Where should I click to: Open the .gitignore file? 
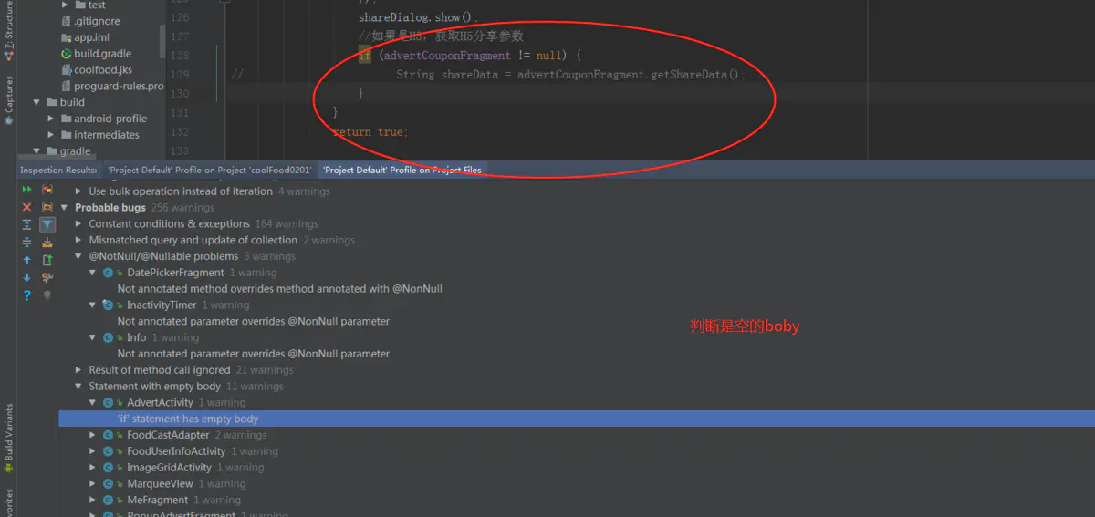pyautogui.click(x=97, y=21)
